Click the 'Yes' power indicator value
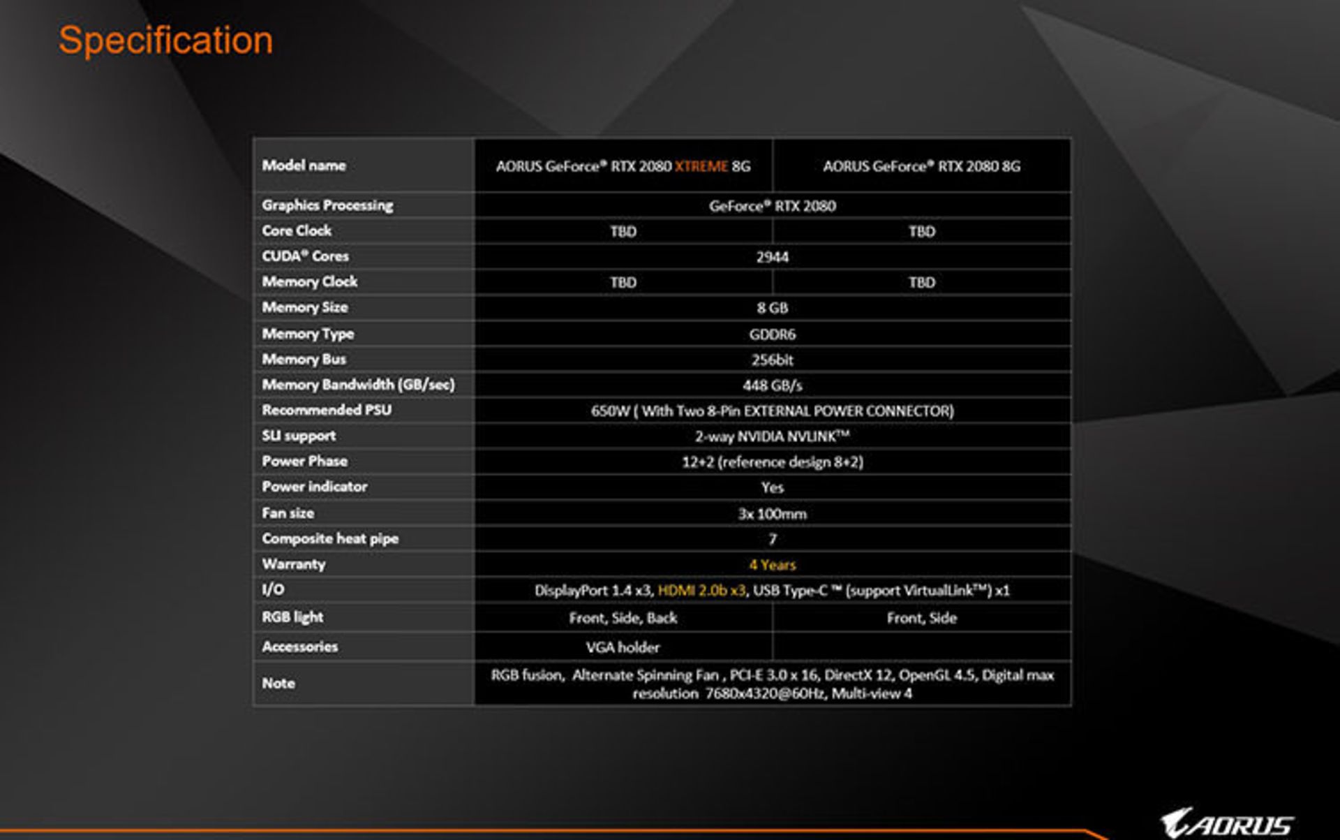 pos(772,487)
